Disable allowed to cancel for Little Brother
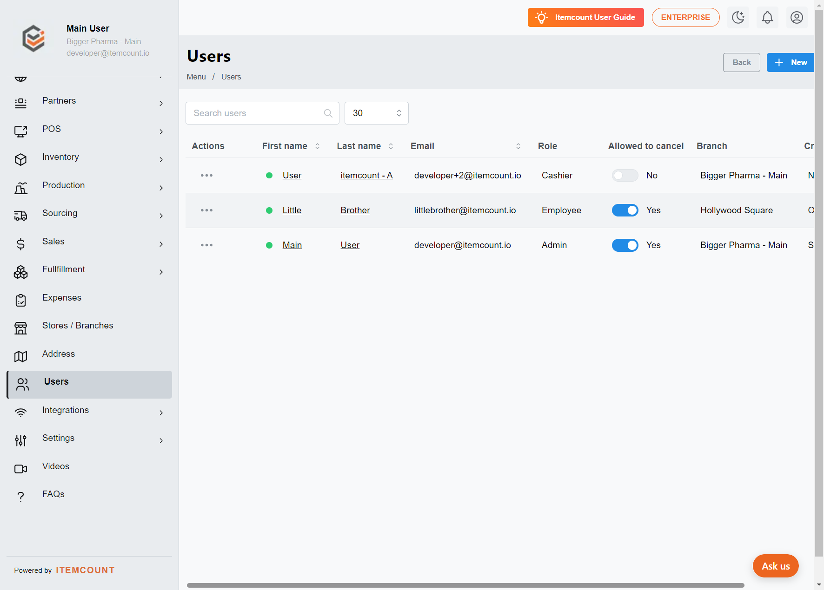Image resolution: width=824 pixels, height=590 pixels. pos(625,210)
